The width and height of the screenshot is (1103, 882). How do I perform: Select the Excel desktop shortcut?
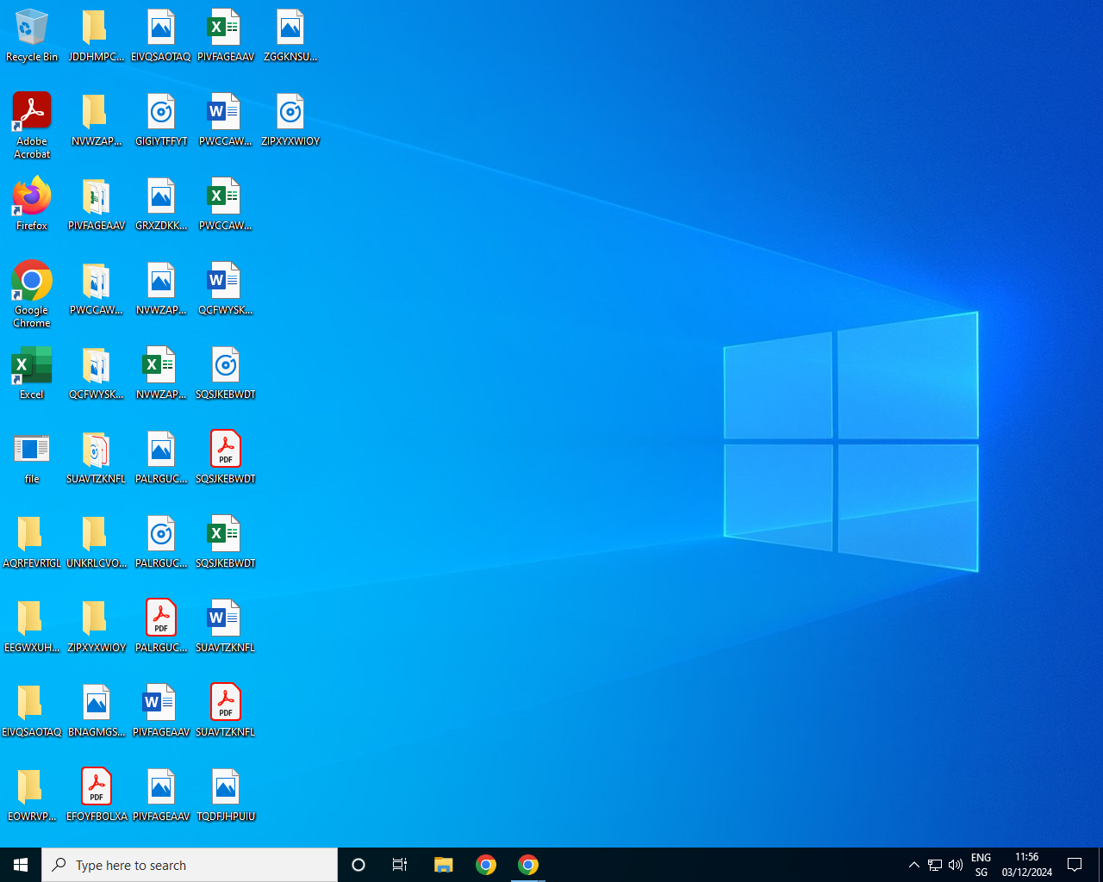point(32,366)
